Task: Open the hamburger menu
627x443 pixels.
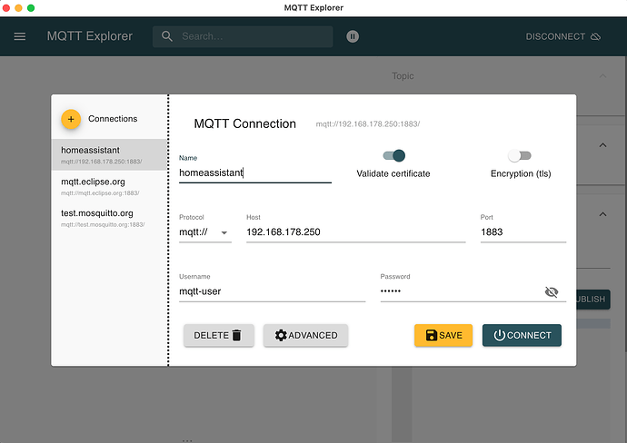Action: [20, 36]
